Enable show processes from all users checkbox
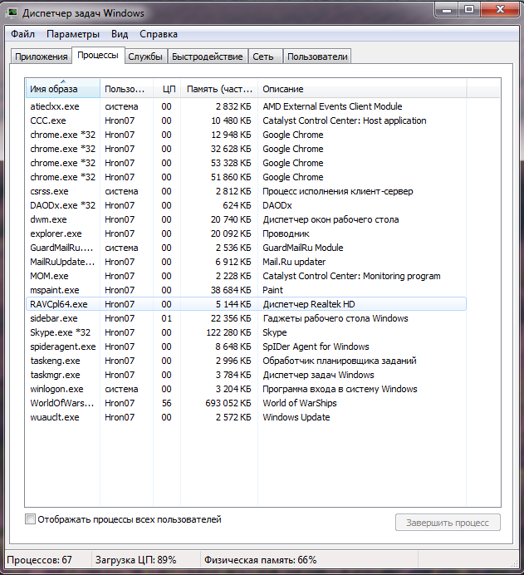Viewport: 524px width, 575px height. coord(30,519)
